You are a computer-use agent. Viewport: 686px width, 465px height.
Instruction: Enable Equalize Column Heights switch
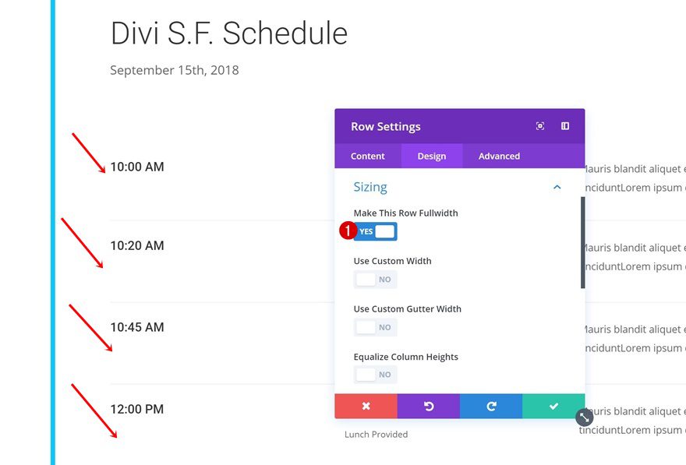point(376,375)
